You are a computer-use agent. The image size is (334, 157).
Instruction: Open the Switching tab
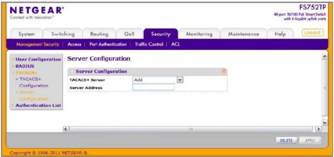click(x=63, y=34)
